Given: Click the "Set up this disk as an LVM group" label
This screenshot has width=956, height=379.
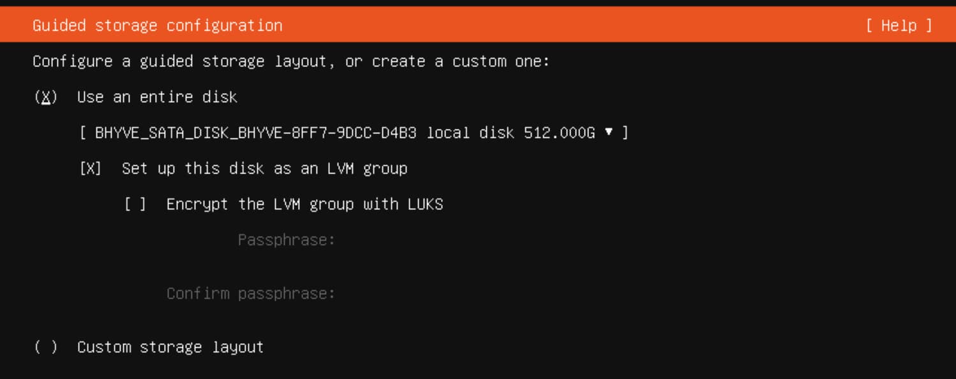Looking at the screenshot, I should (264, 169).
